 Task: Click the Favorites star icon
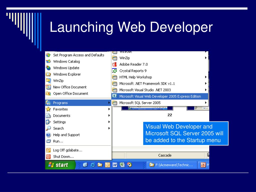point(48,109)
